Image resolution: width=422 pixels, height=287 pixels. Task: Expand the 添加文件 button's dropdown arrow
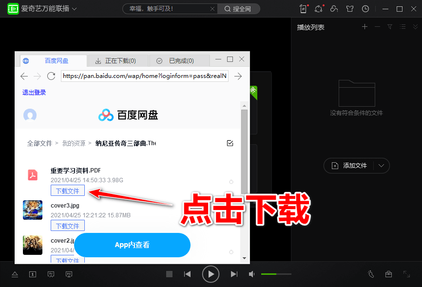[382, 166]
